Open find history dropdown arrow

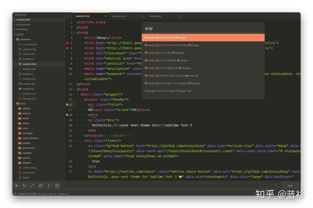(275, 185)
